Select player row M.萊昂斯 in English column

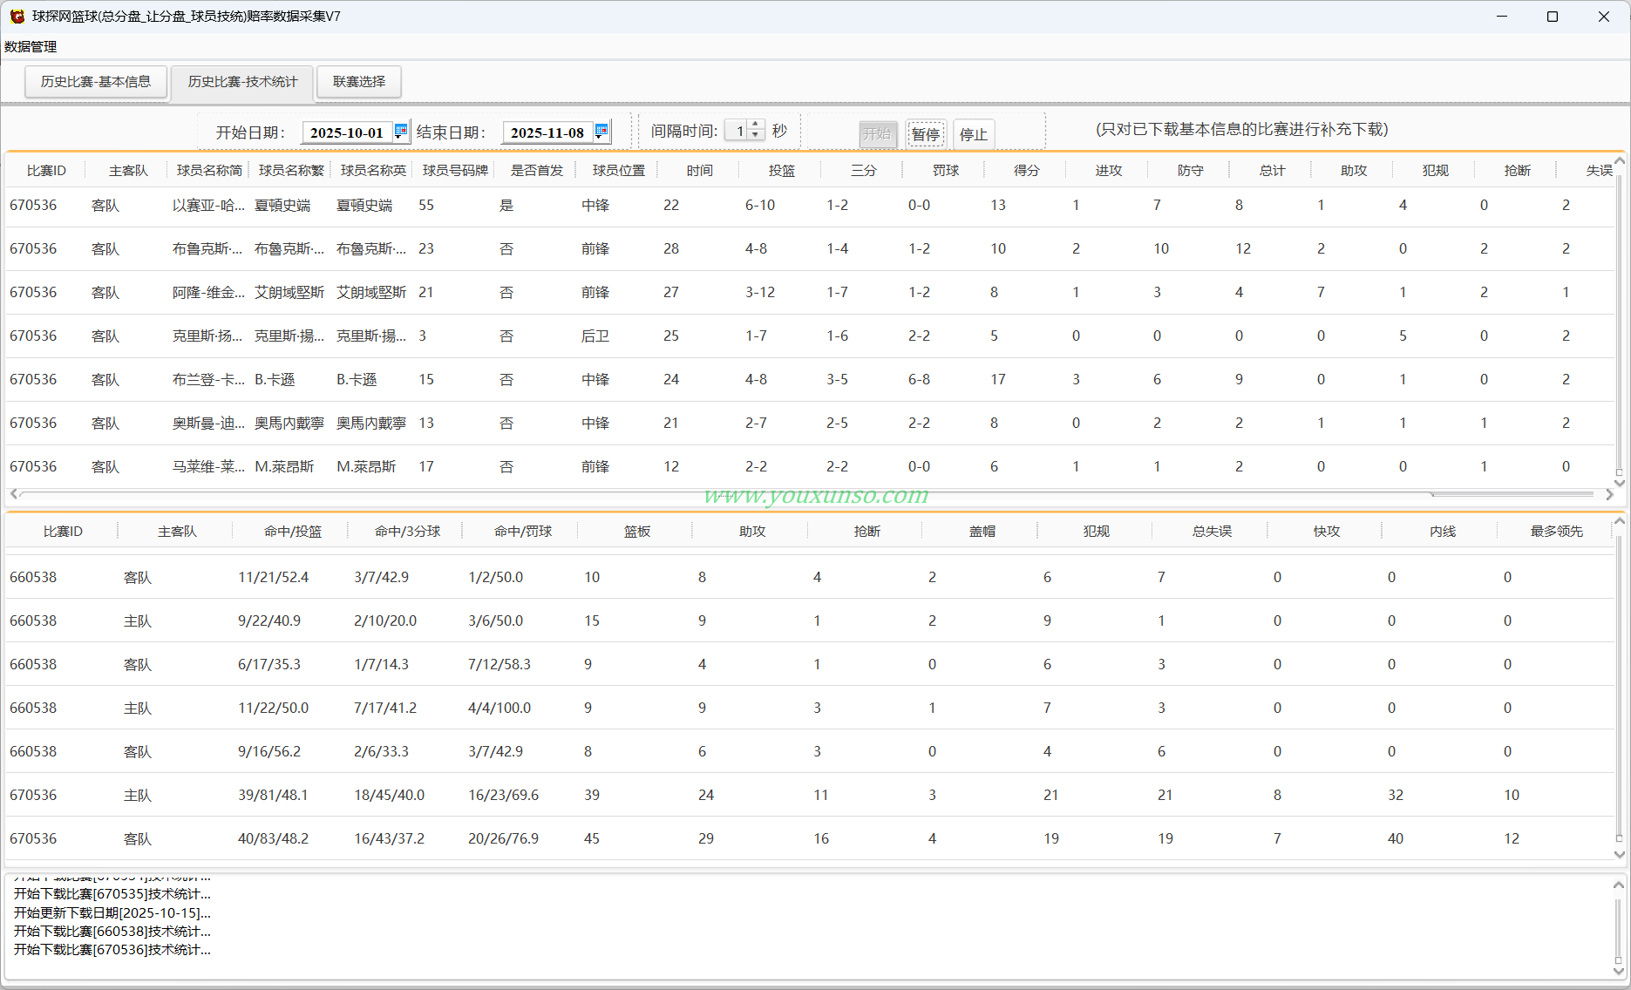(x=366, y=467)
